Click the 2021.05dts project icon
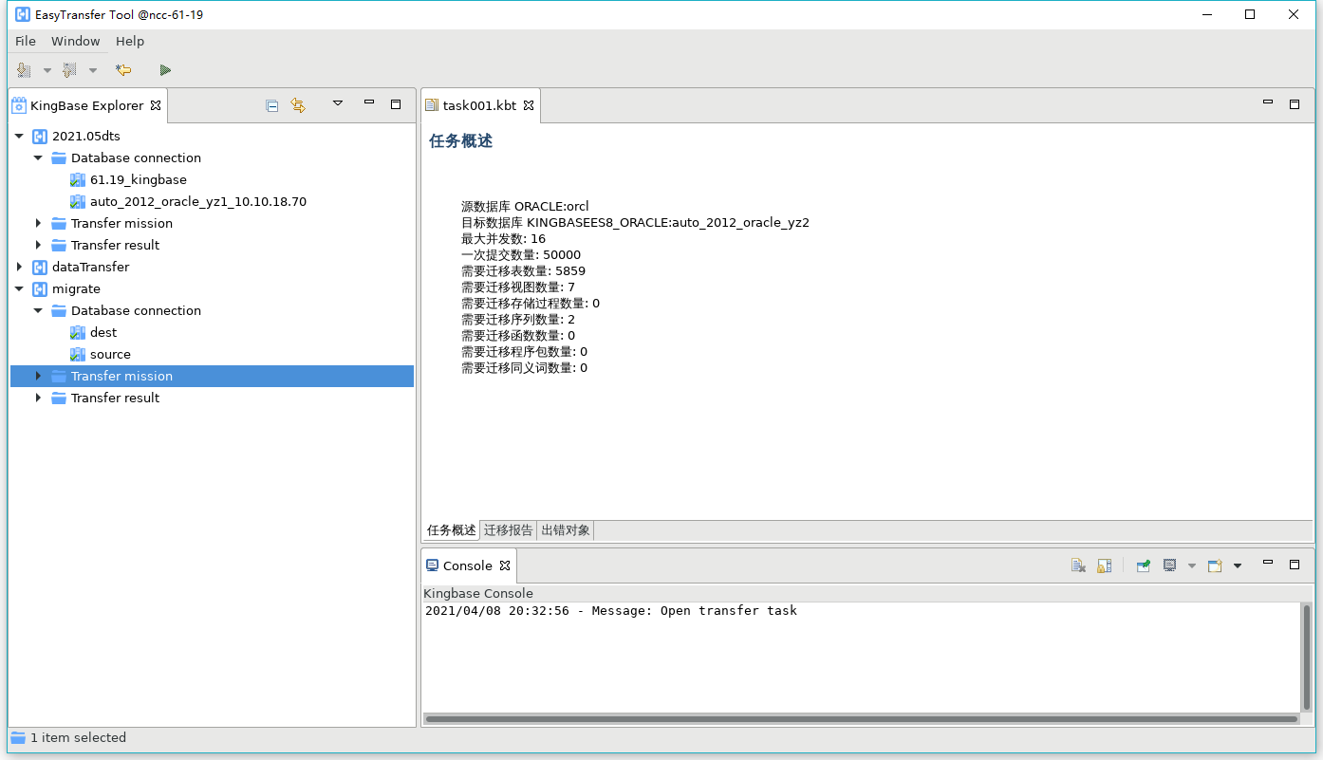The width and height of the screenshot is (1323, 760). tap(40, 137)
